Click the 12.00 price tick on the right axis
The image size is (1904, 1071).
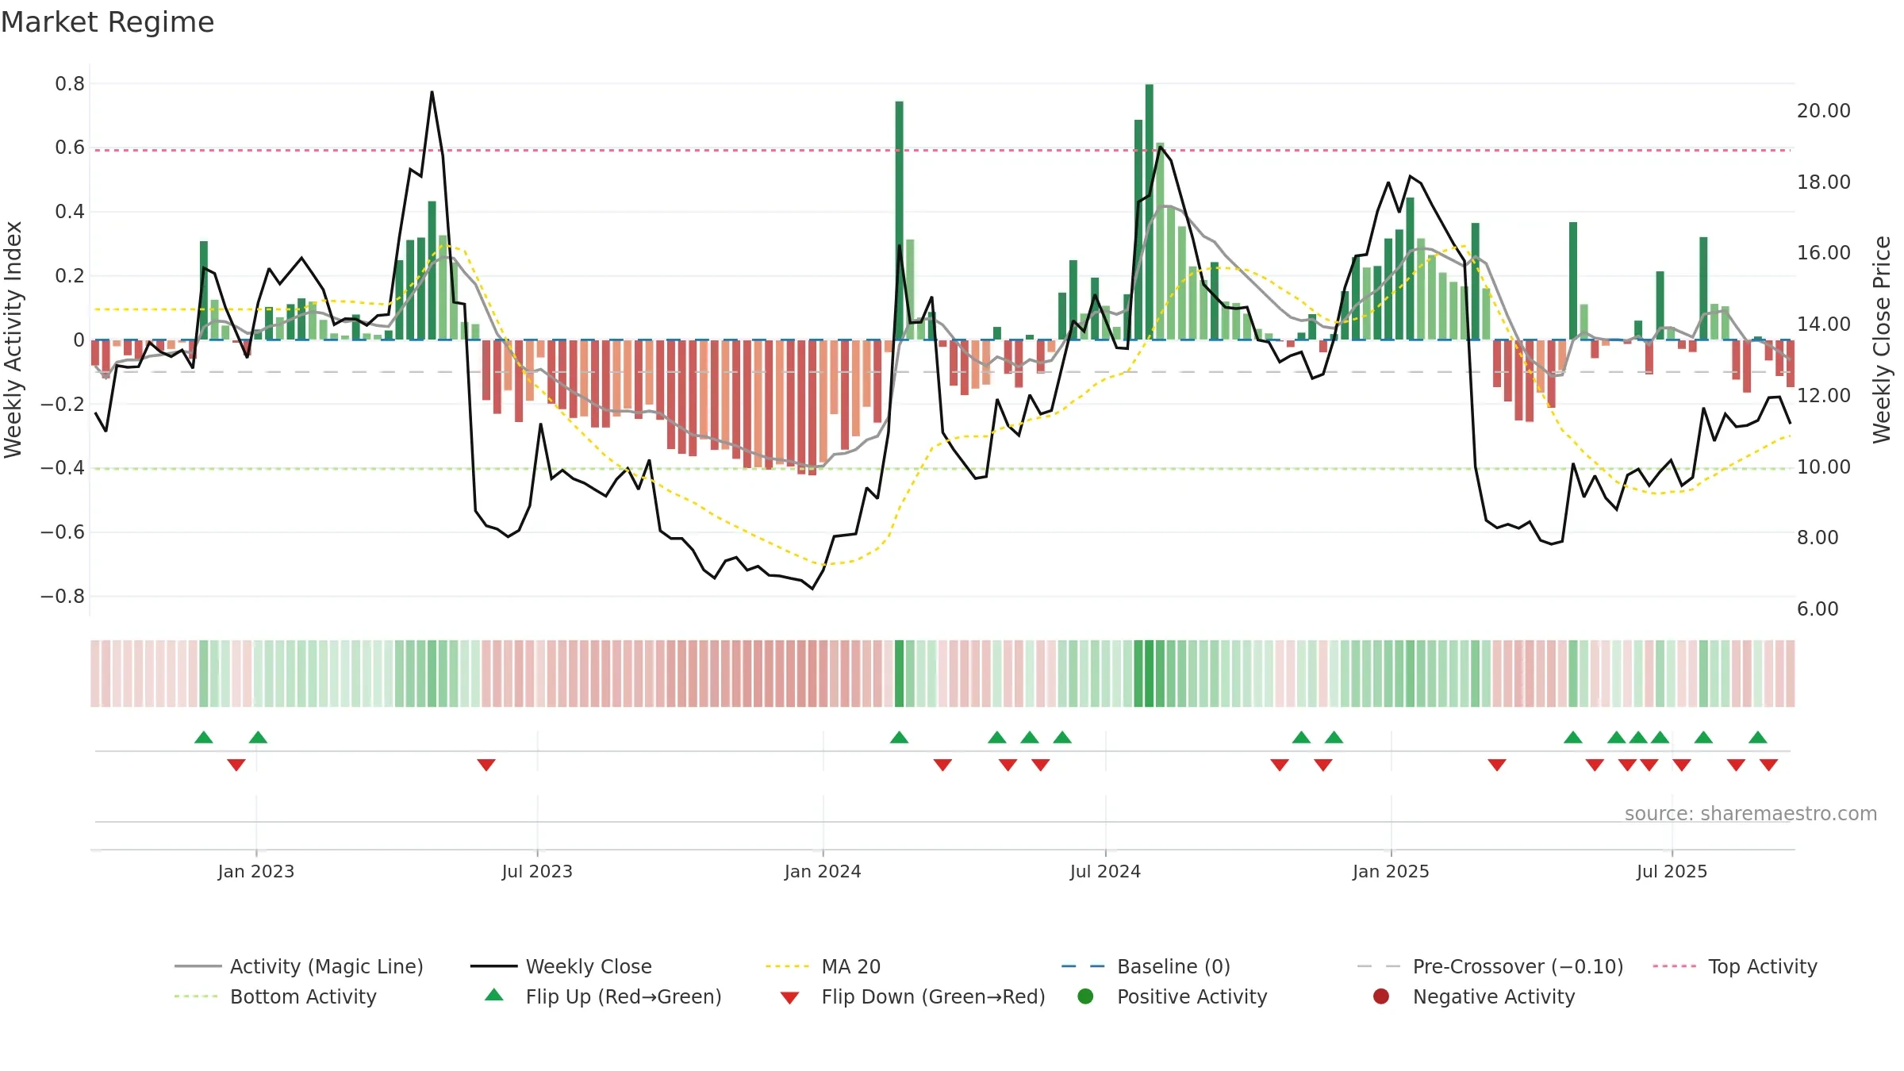(1824, 395)
